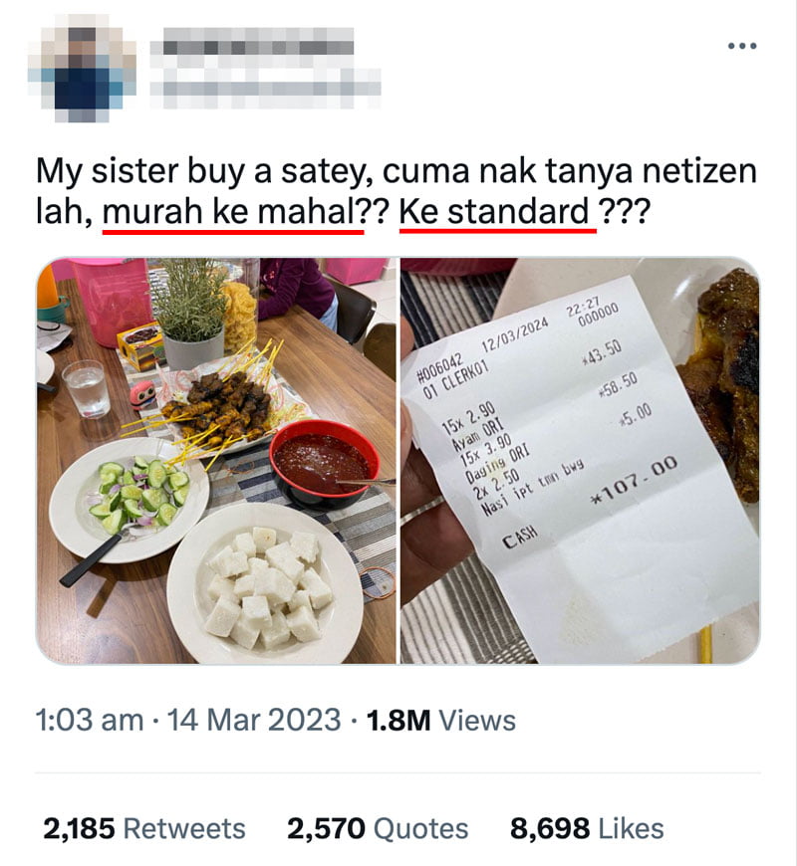Image resolution: width=797 pixels, height=866 pixels.
Task: Click the 14 Mar 2023 date
Action: coord(254,721)
